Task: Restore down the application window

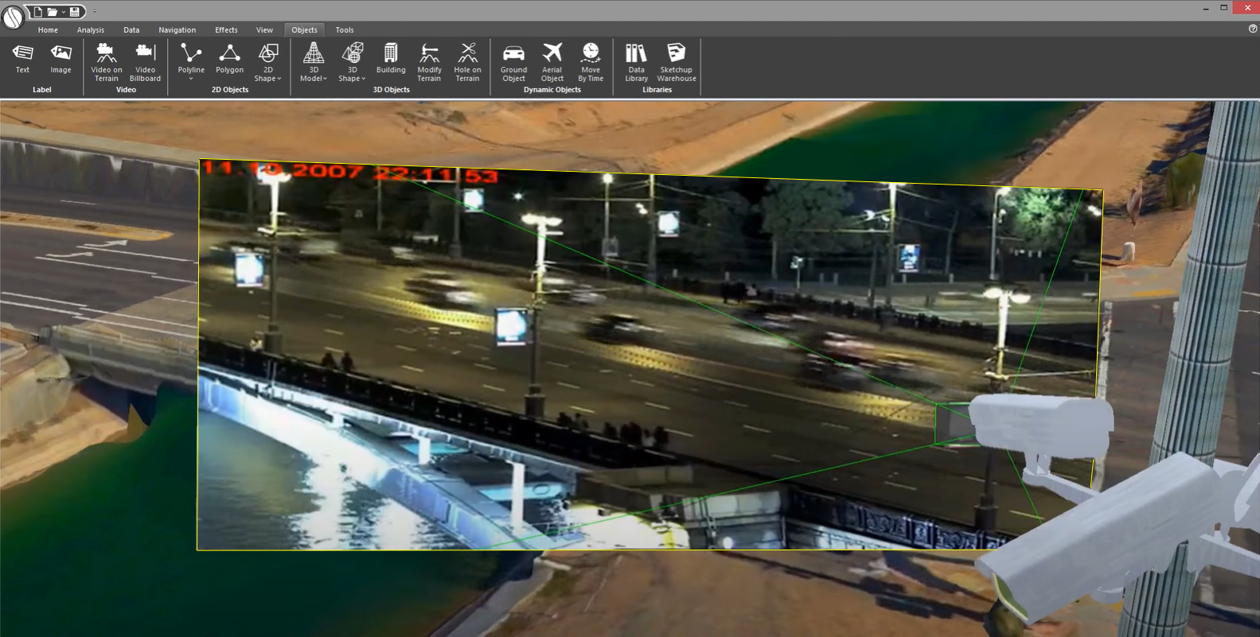Action: tap(1224, 8)
